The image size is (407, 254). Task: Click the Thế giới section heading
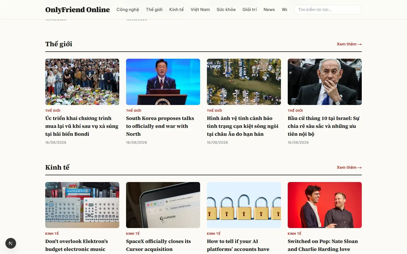pos(59,44)
